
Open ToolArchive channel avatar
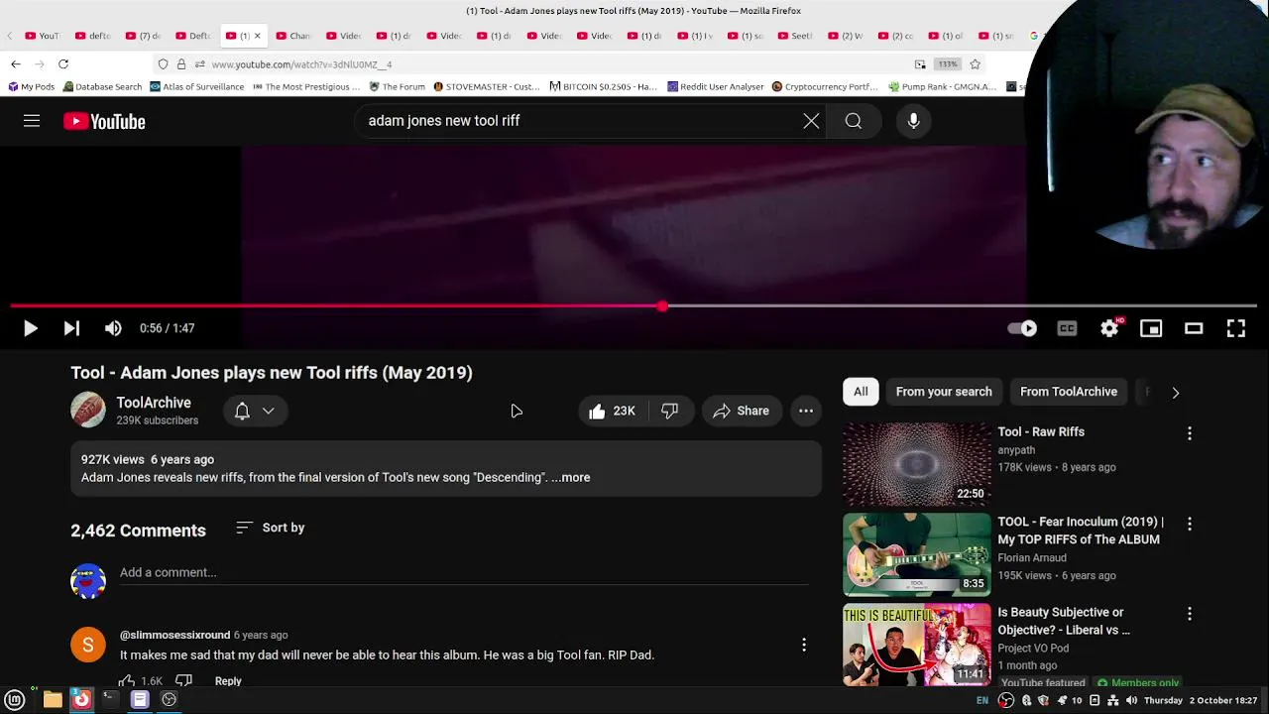click(x=88, y=410)
